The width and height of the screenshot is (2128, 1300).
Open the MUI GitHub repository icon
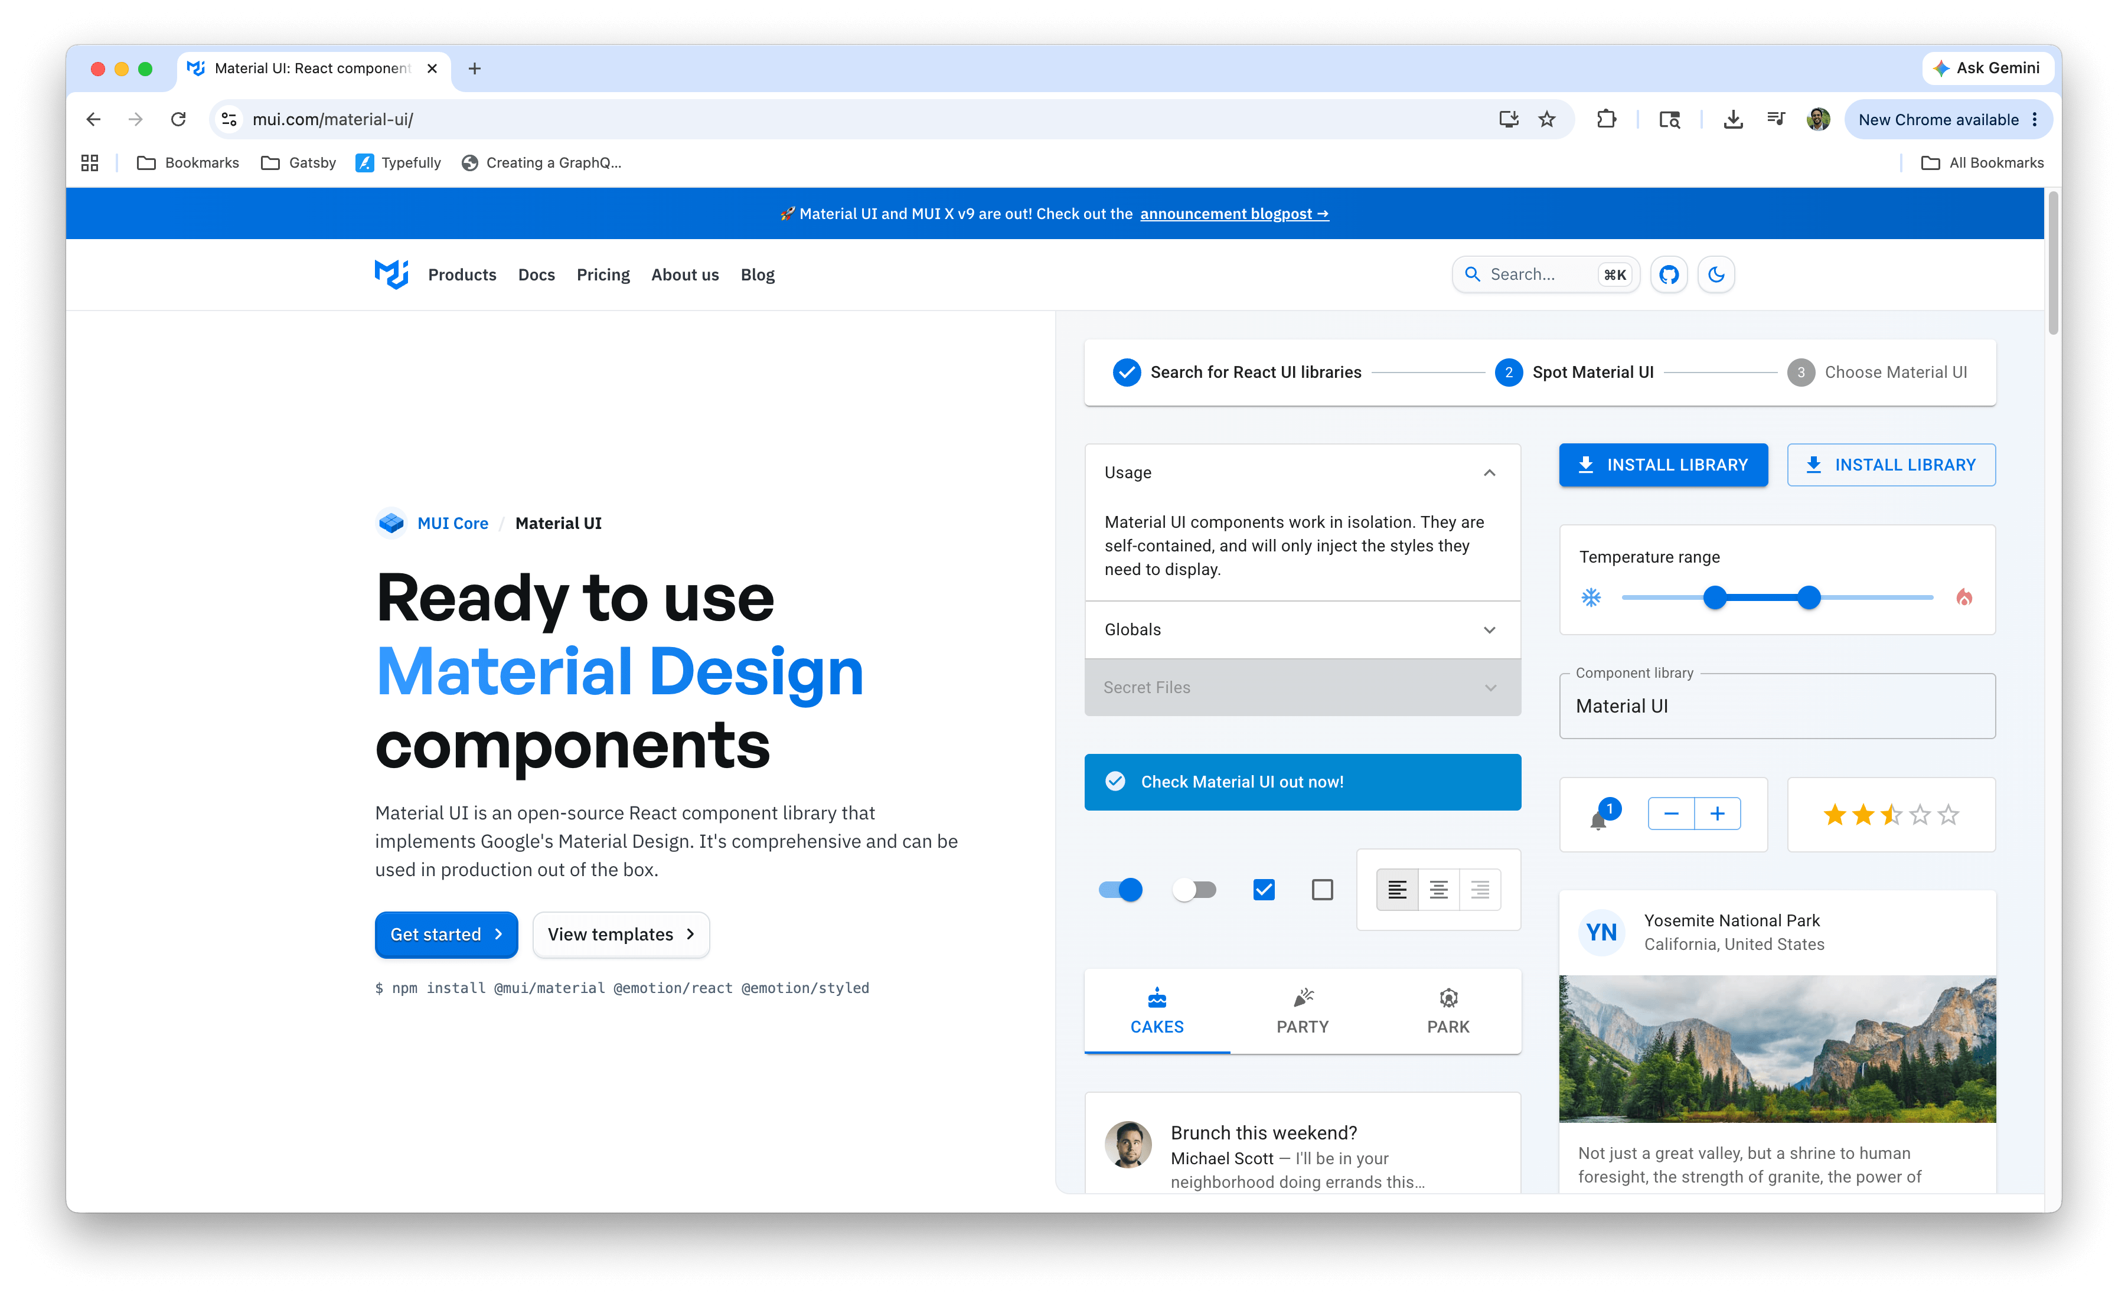(1669, 275)
